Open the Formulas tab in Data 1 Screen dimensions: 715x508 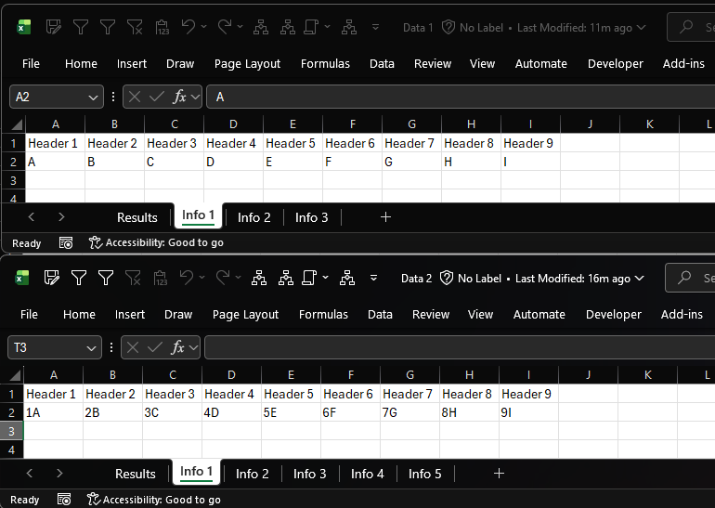(x=325, y=64)
